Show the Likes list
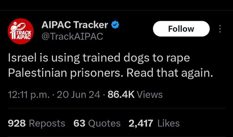Screen dimensions: 233x137 click(168, 123)
